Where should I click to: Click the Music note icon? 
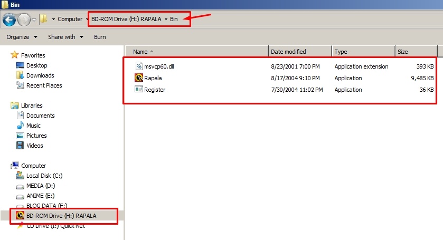20,125
